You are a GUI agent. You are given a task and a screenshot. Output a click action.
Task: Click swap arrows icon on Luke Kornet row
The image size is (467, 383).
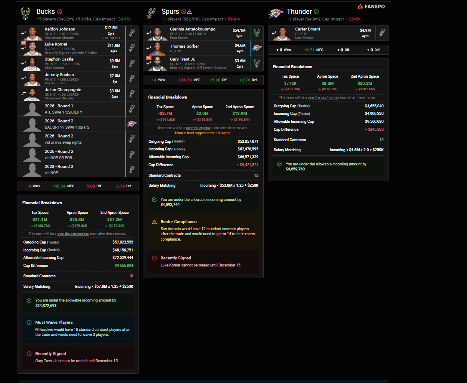pyautogui.click(x=23, y=48)
